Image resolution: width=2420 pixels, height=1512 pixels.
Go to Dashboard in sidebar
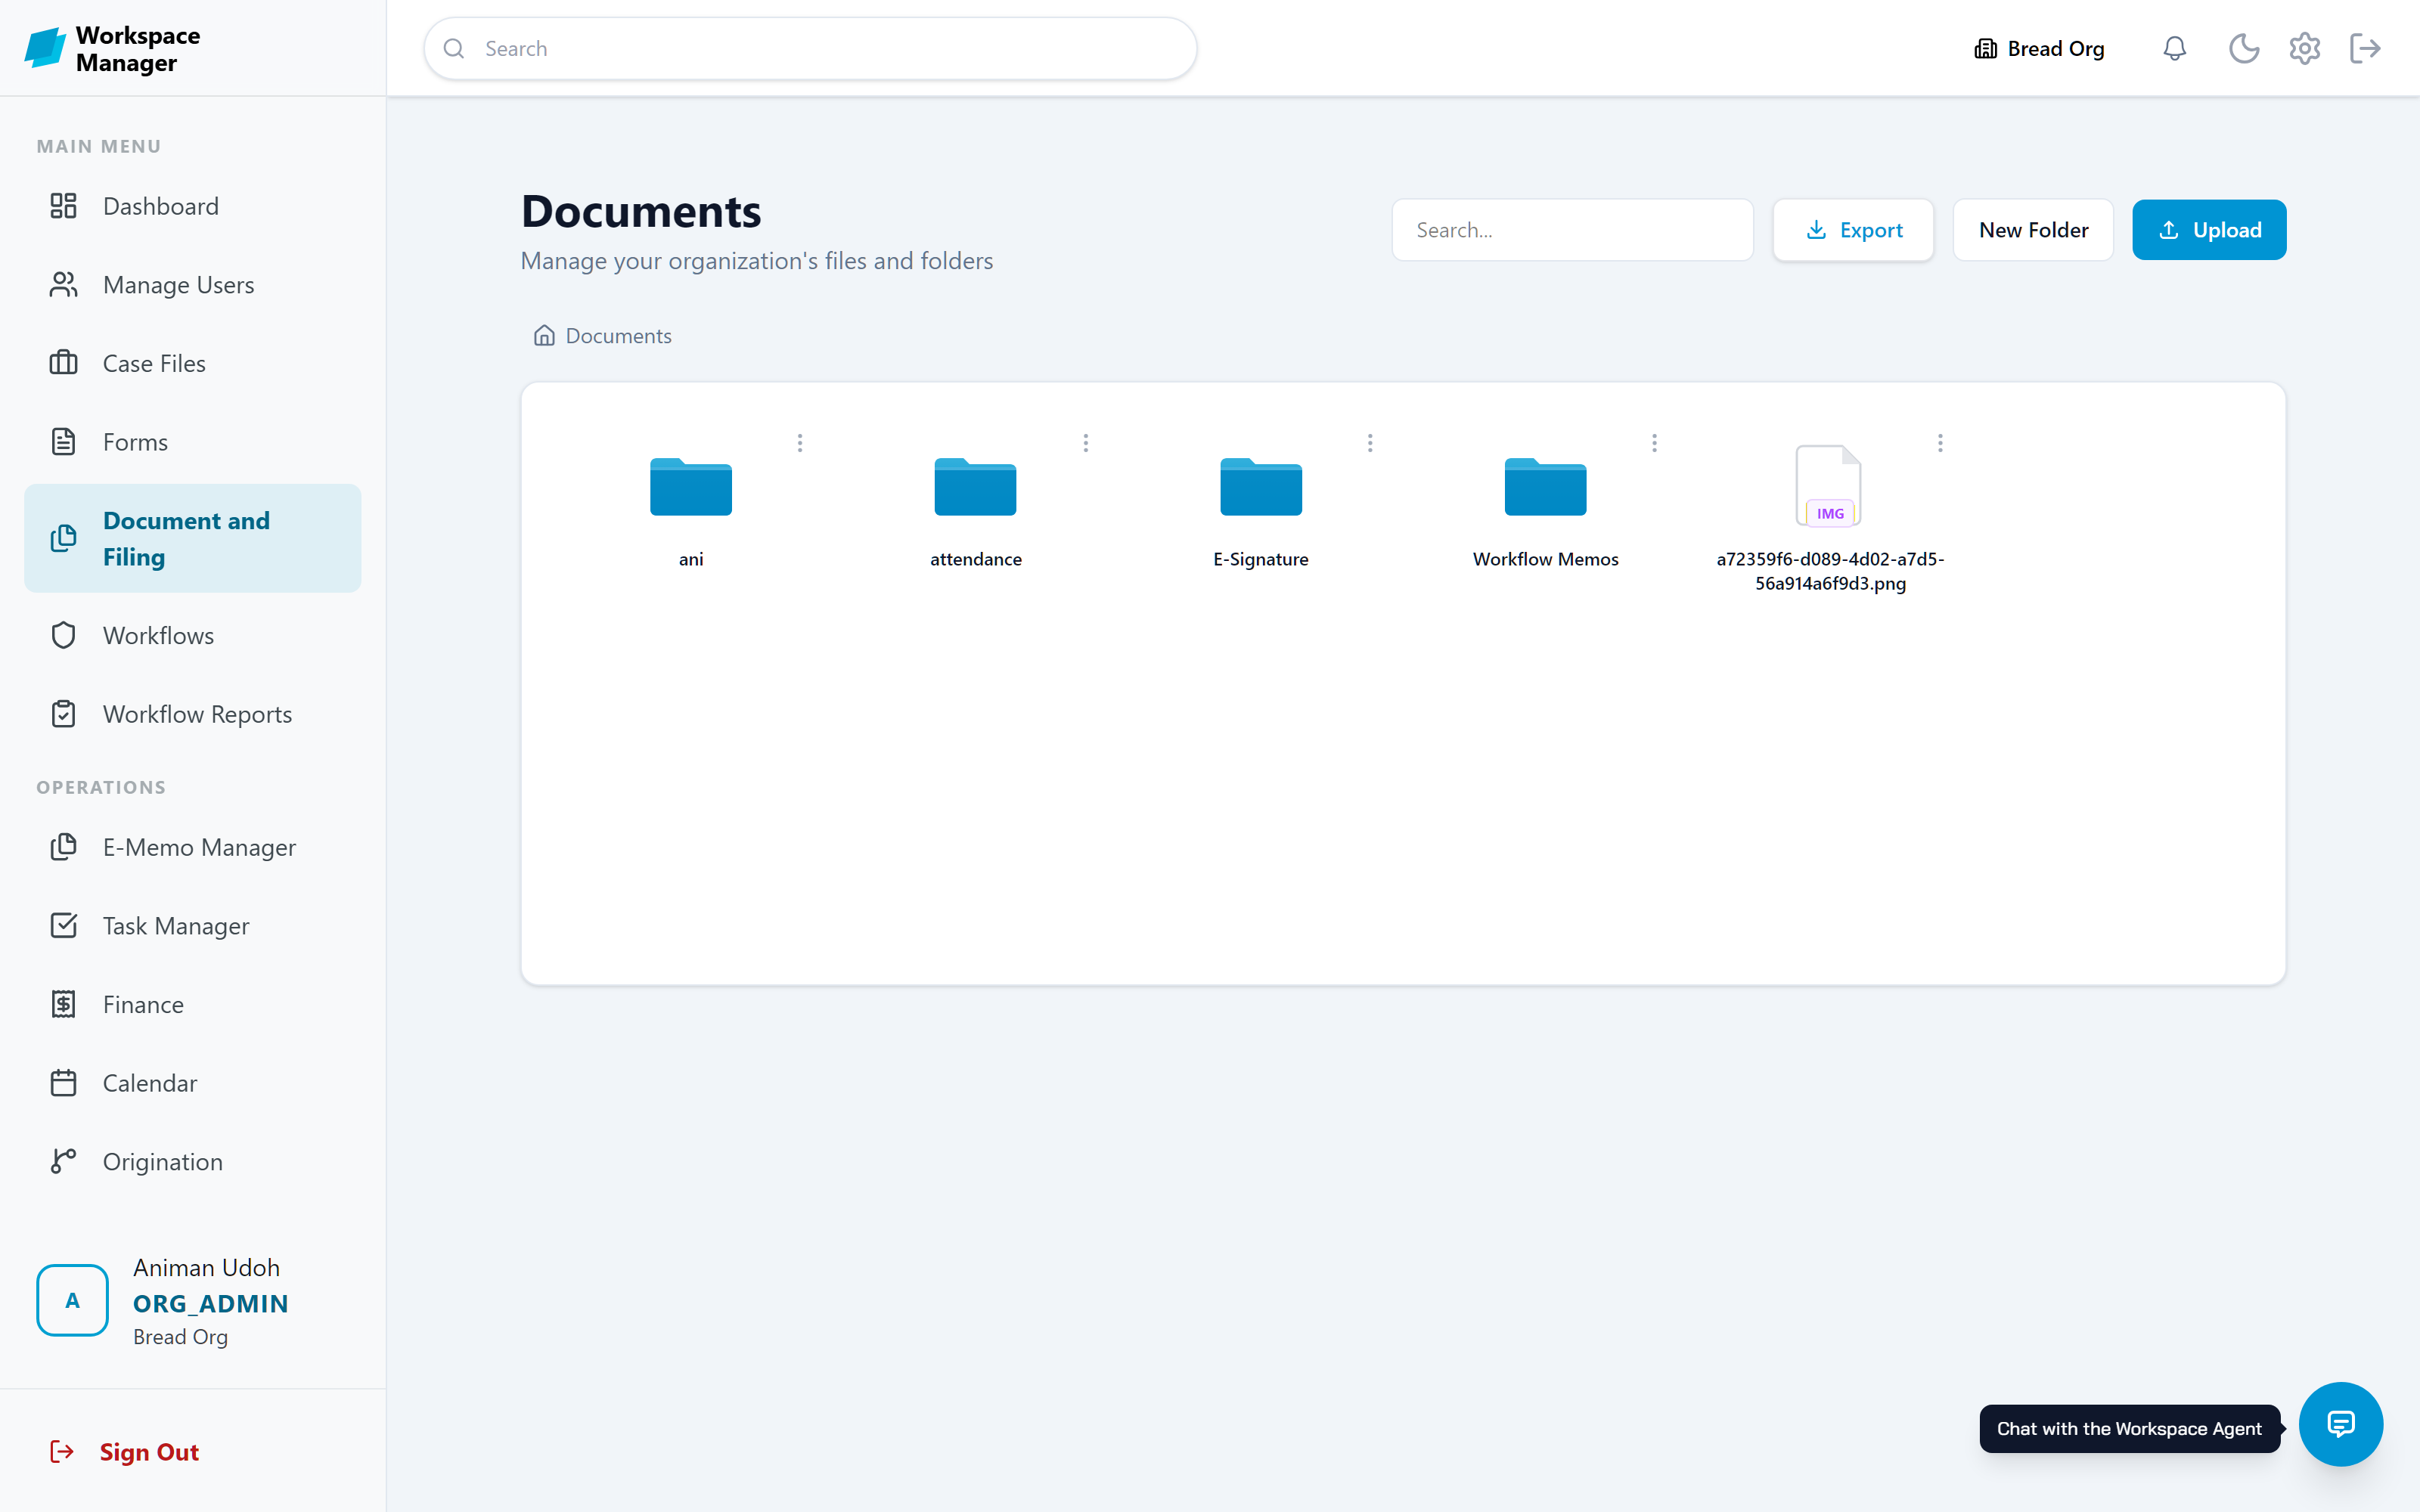(192, 206)
